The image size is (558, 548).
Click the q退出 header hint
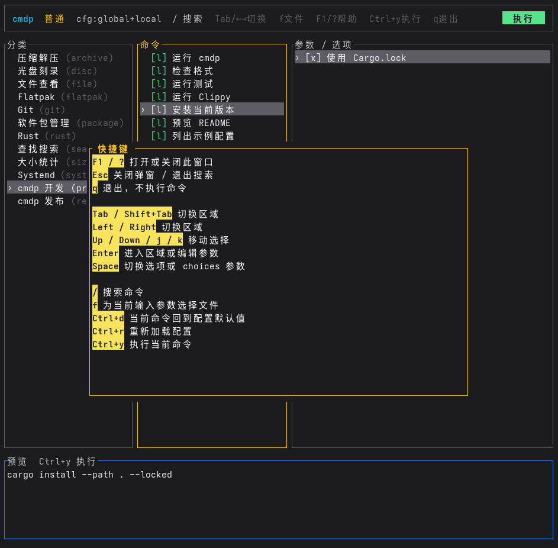click(445, 18)
